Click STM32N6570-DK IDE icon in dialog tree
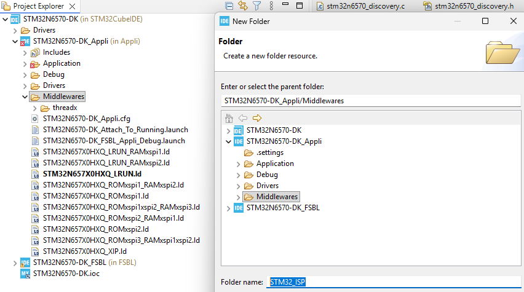524x292 pixels. [x=239, y=130]
